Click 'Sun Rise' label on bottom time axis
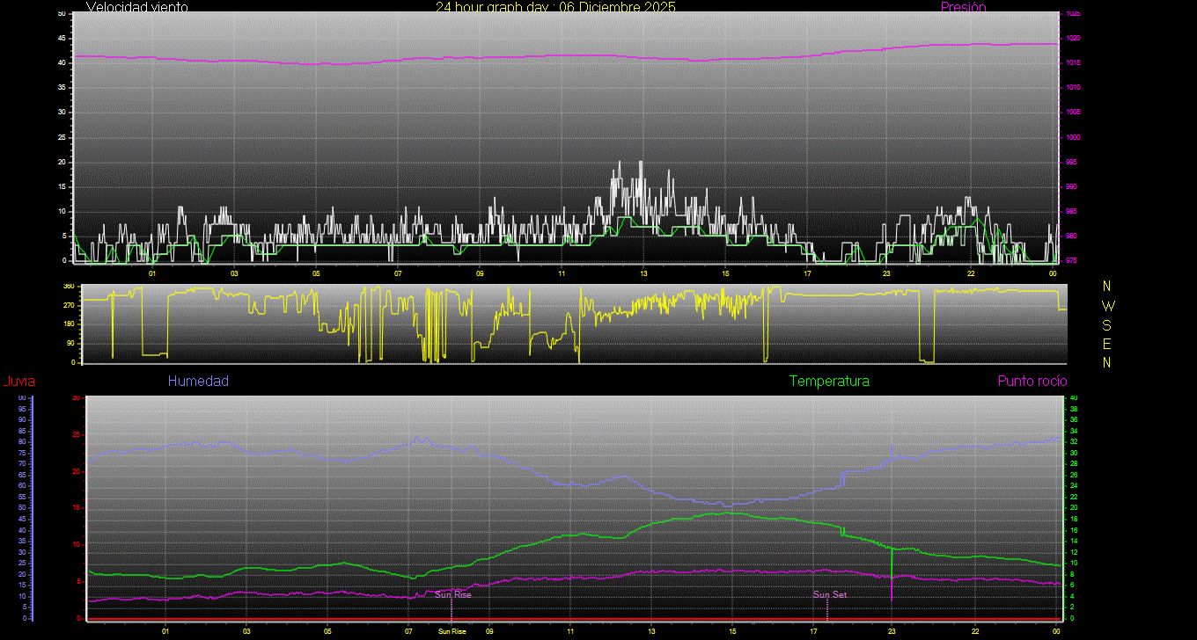Screen dimensions: 1197x640 [452, 631]
